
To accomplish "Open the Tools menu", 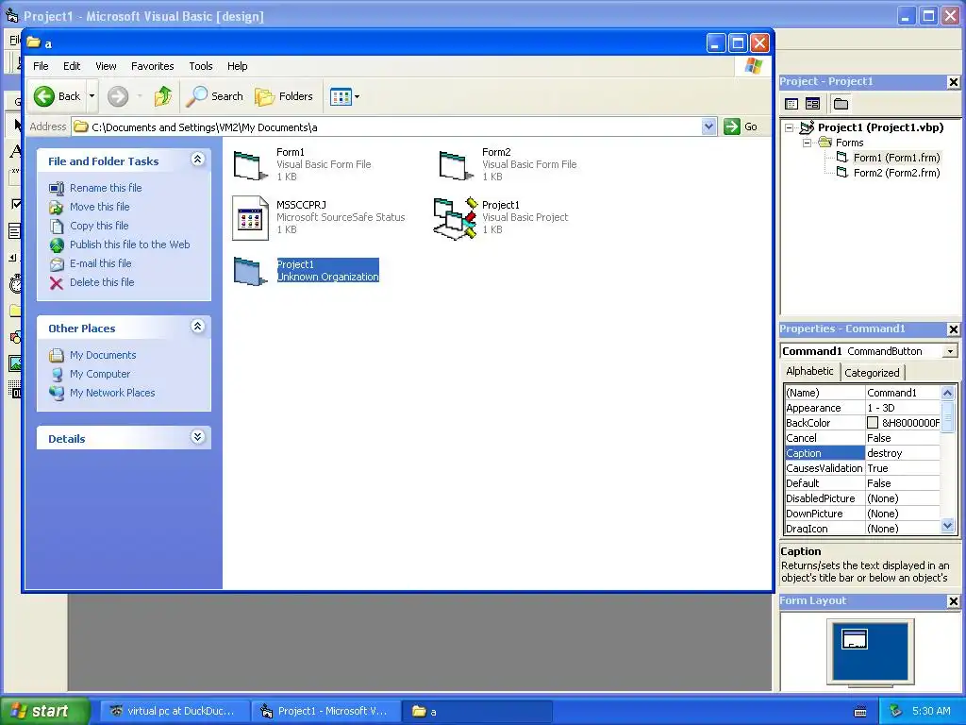I will pyautogui.click(x=200, y=66).
